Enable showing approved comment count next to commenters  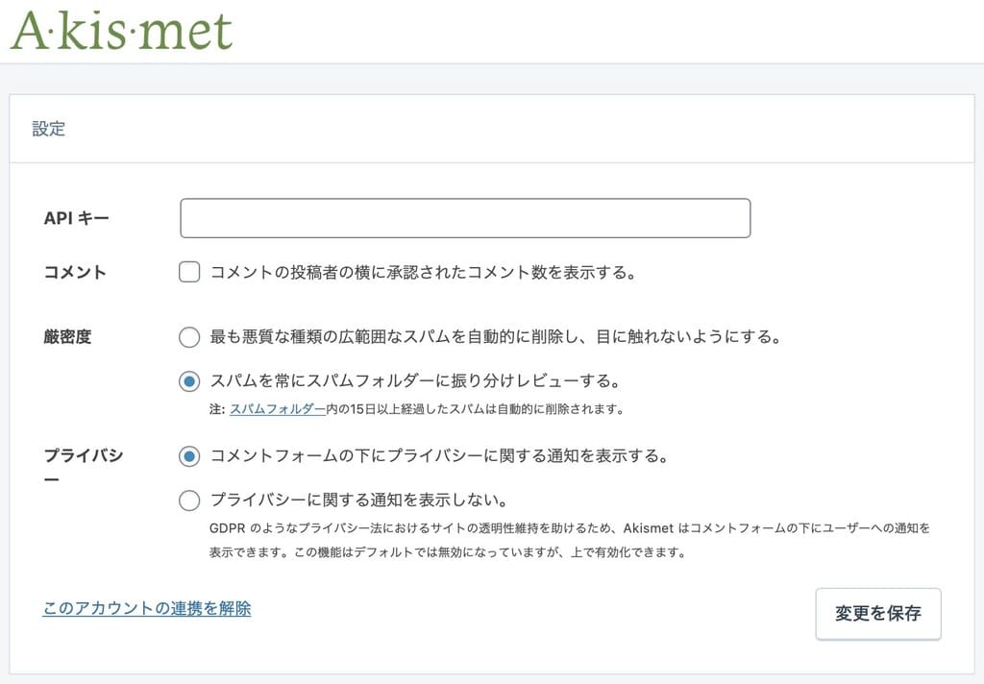pos(188,272)
